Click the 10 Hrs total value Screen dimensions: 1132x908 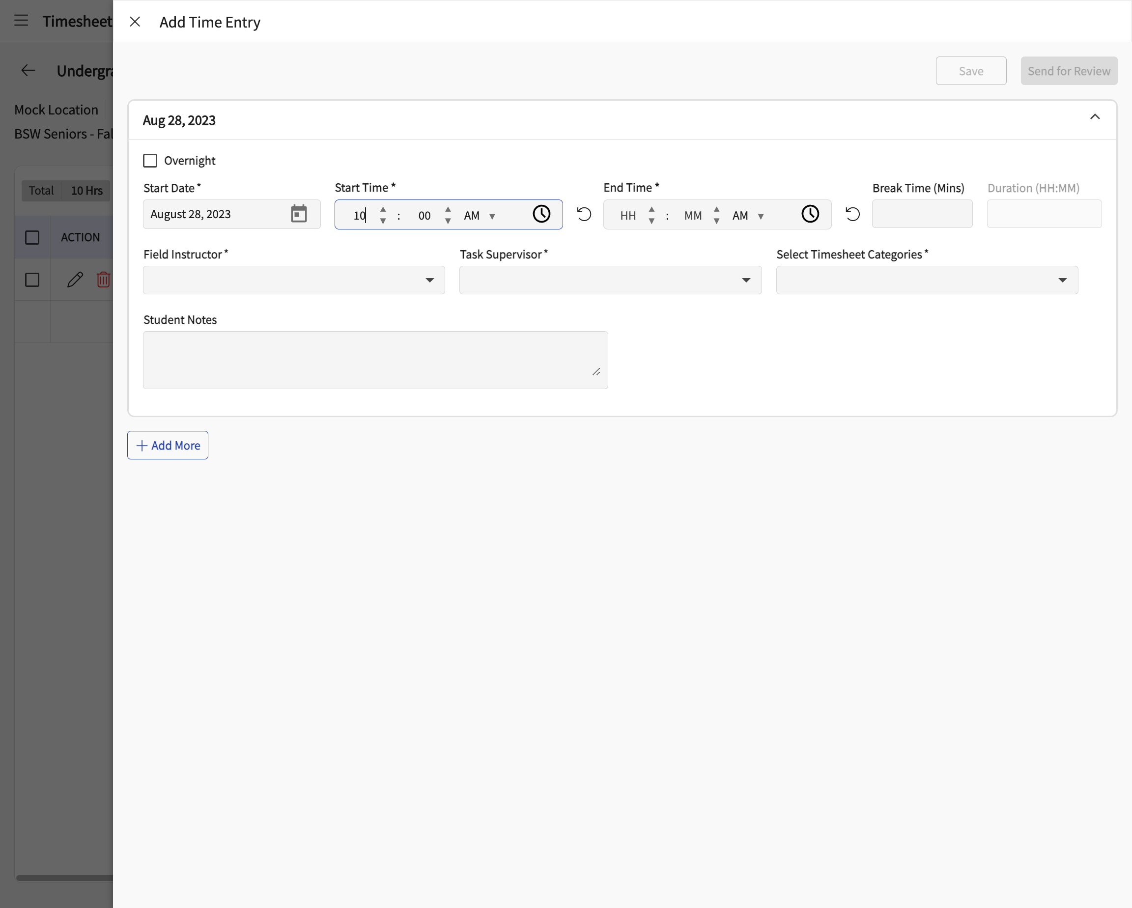coord(86,191)
